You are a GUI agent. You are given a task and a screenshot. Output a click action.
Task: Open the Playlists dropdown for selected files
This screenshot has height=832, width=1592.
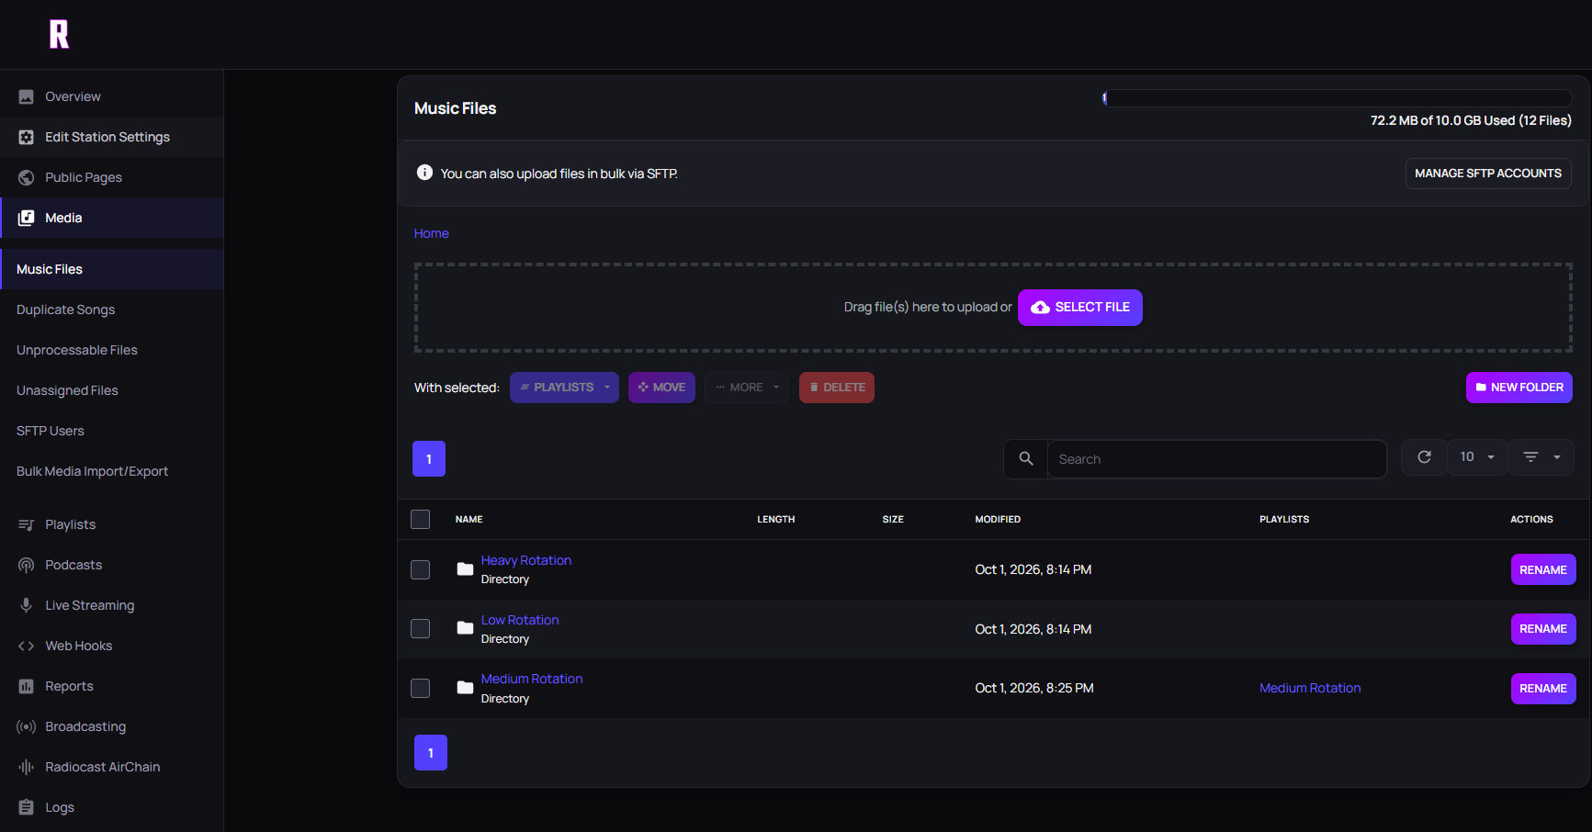coord(564,388)
